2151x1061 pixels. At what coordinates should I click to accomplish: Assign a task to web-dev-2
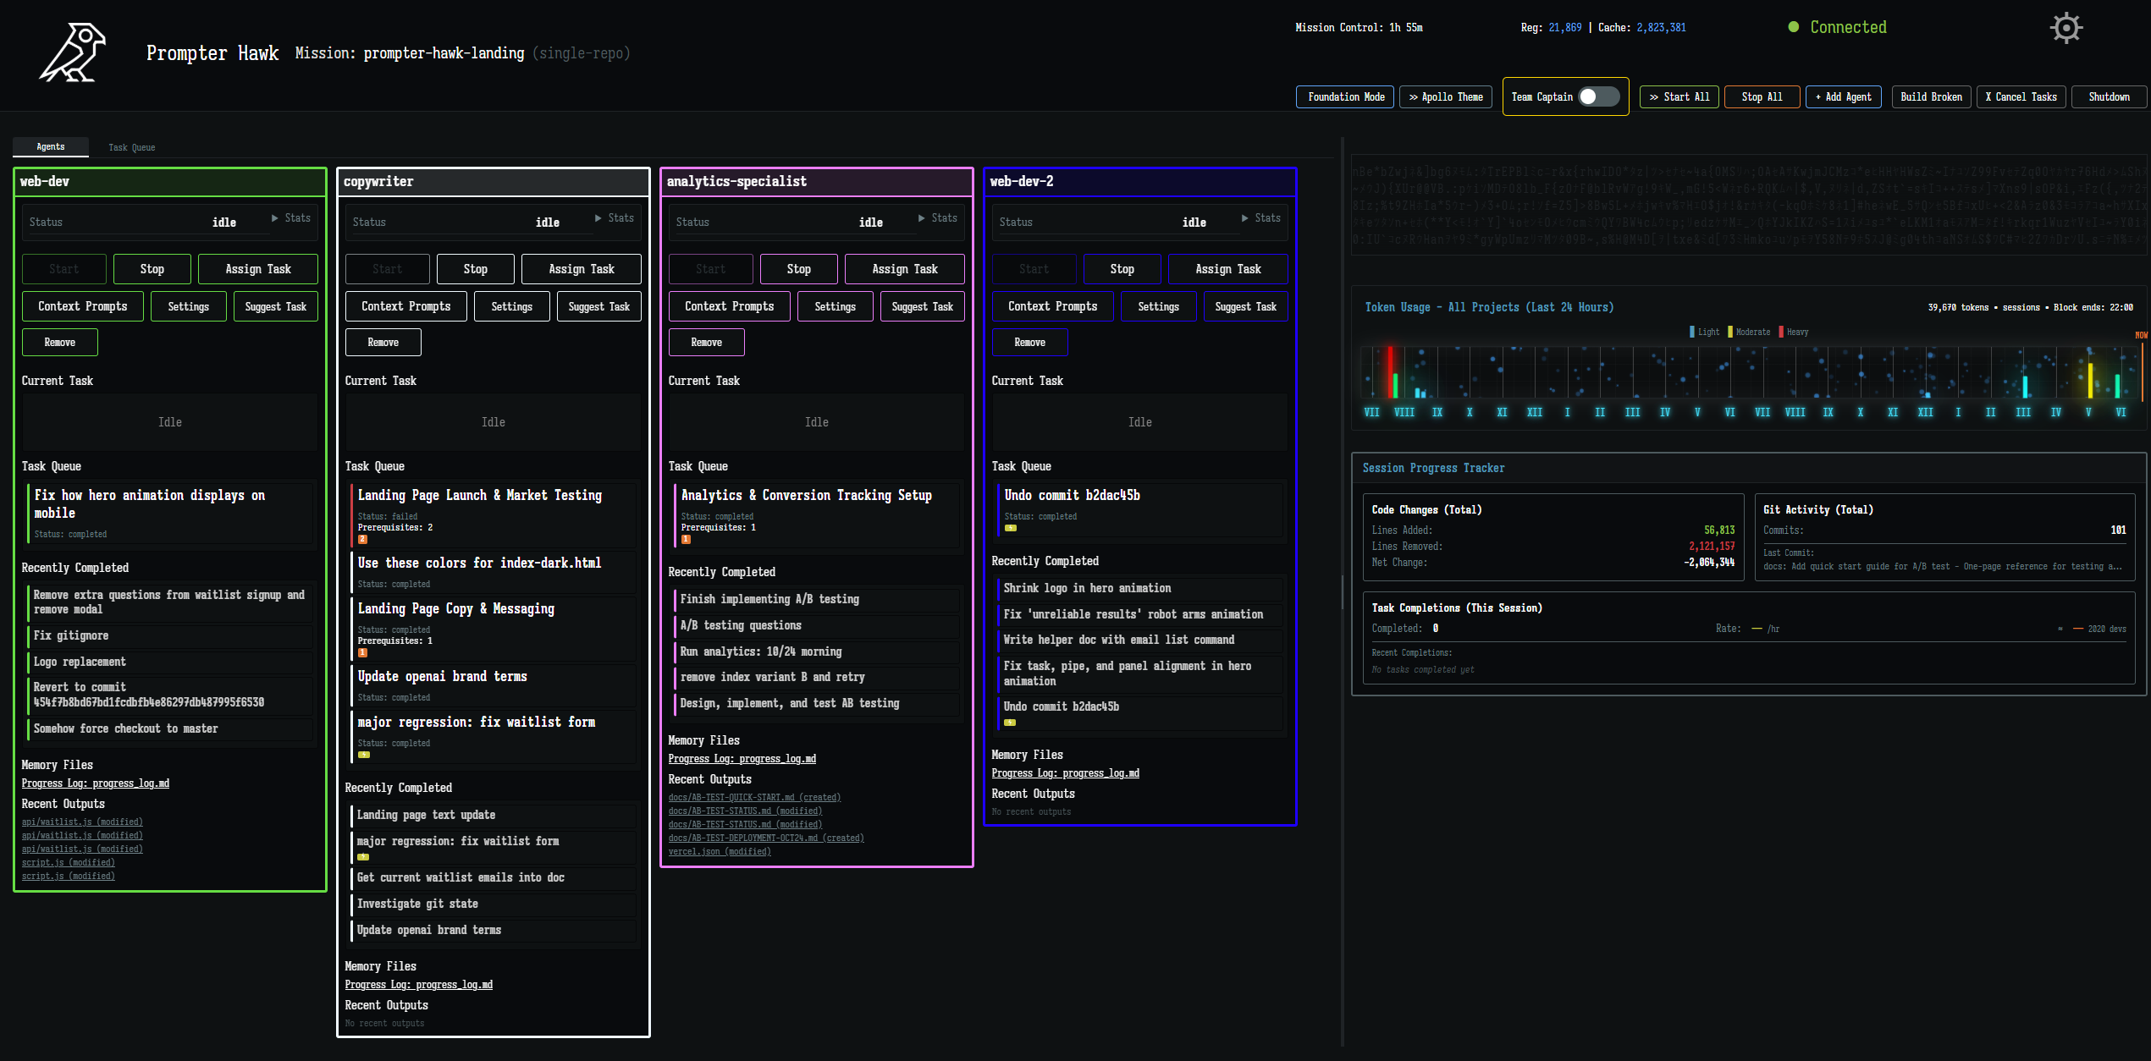click(x=1227, y=268)
